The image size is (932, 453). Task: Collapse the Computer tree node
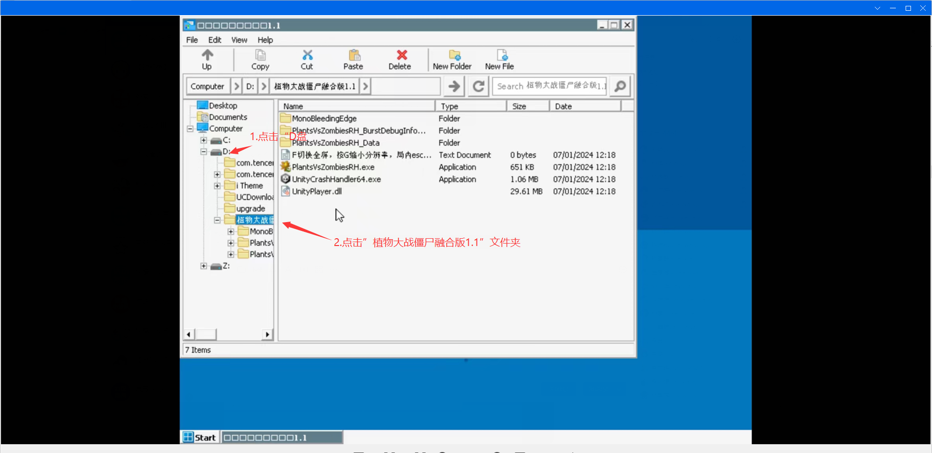pyautogui.click(x=190, y=129)
